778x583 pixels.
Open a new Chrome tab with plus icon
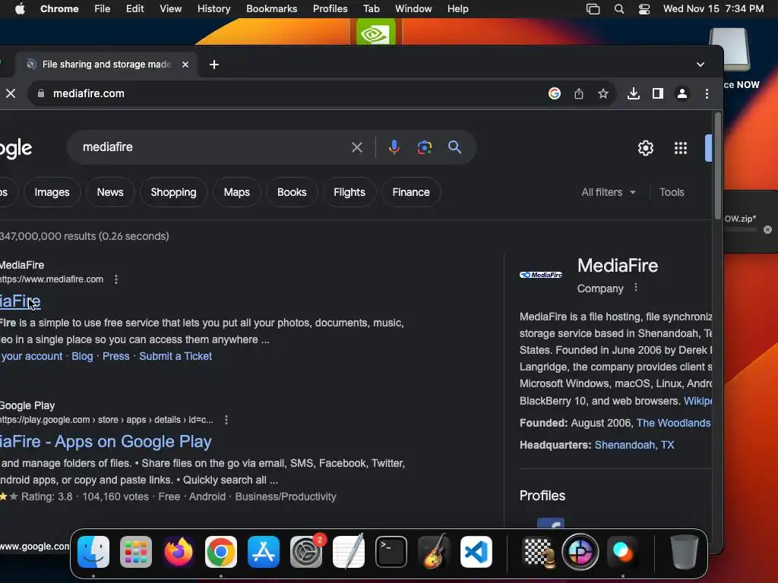(x=213, y=65)
